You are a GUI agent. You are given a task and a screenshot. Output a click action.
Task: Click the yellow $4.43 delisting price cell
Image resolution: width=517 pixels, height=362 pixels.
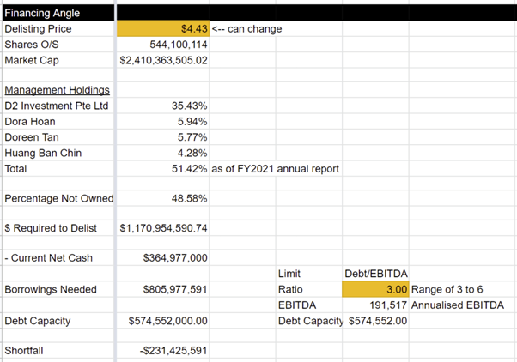point(162,29)
